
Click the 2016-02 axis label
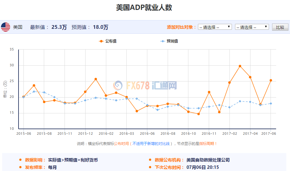point(106,134)
